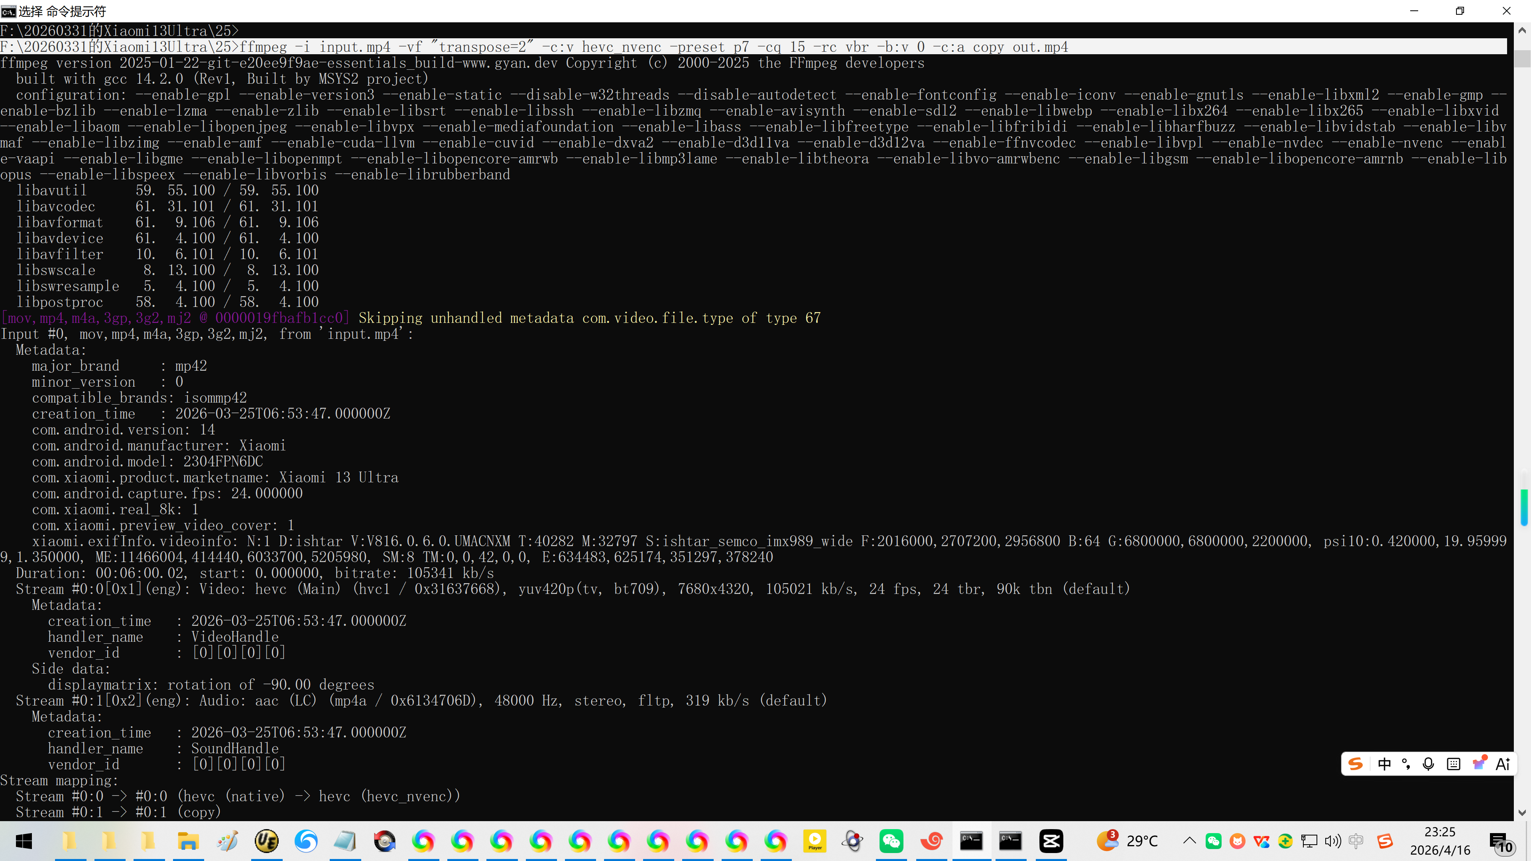Click the console scrollbar down arrow
The image size is (1531, 861).
pos(1521,812)
